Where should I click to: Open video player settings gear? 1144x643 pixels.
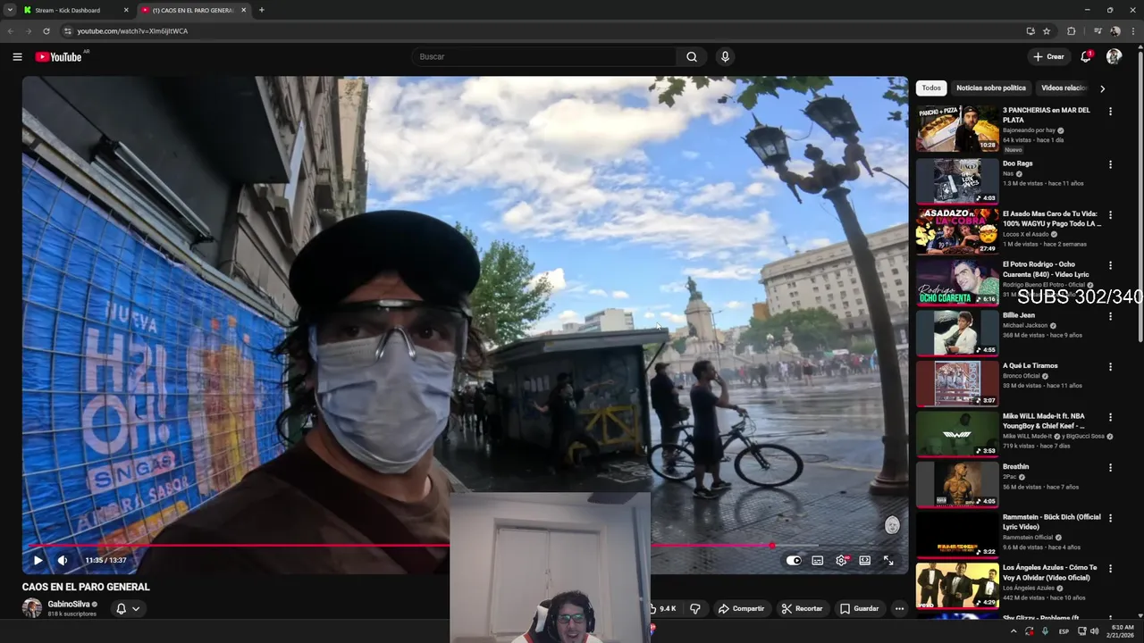[x=841, y=560]
